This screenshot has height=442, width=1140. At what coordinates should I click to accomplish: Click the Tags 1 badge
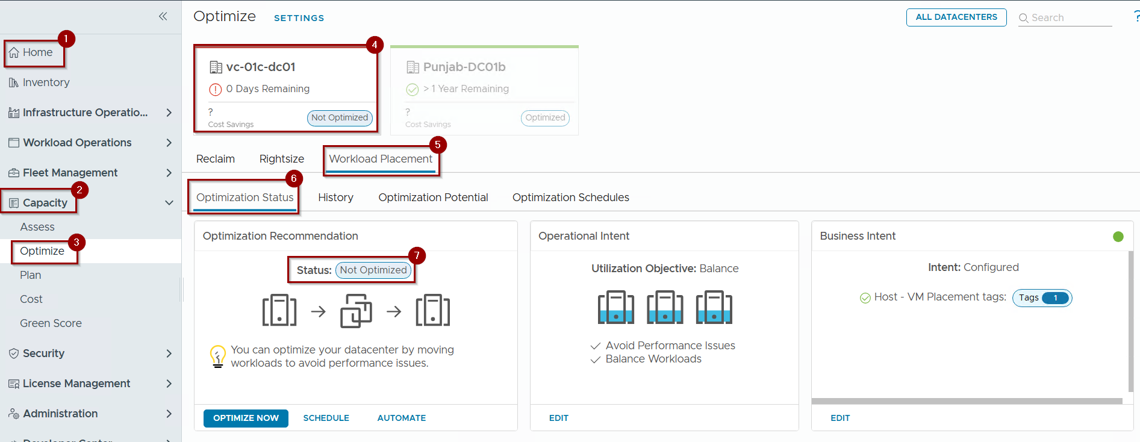[x=1042, y=297]
